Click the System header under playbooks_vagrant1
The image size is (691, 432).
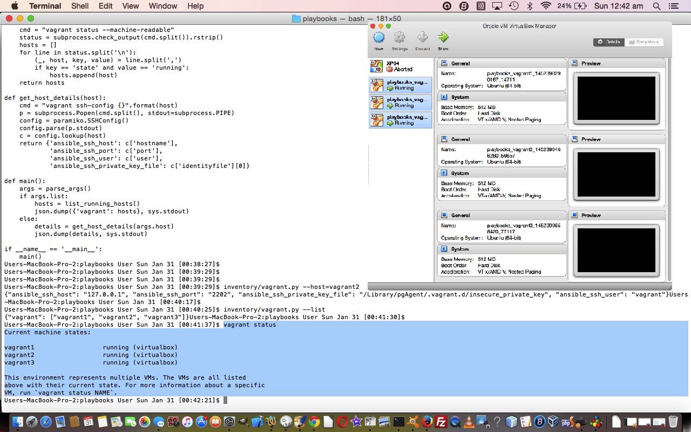pos(502,97)
